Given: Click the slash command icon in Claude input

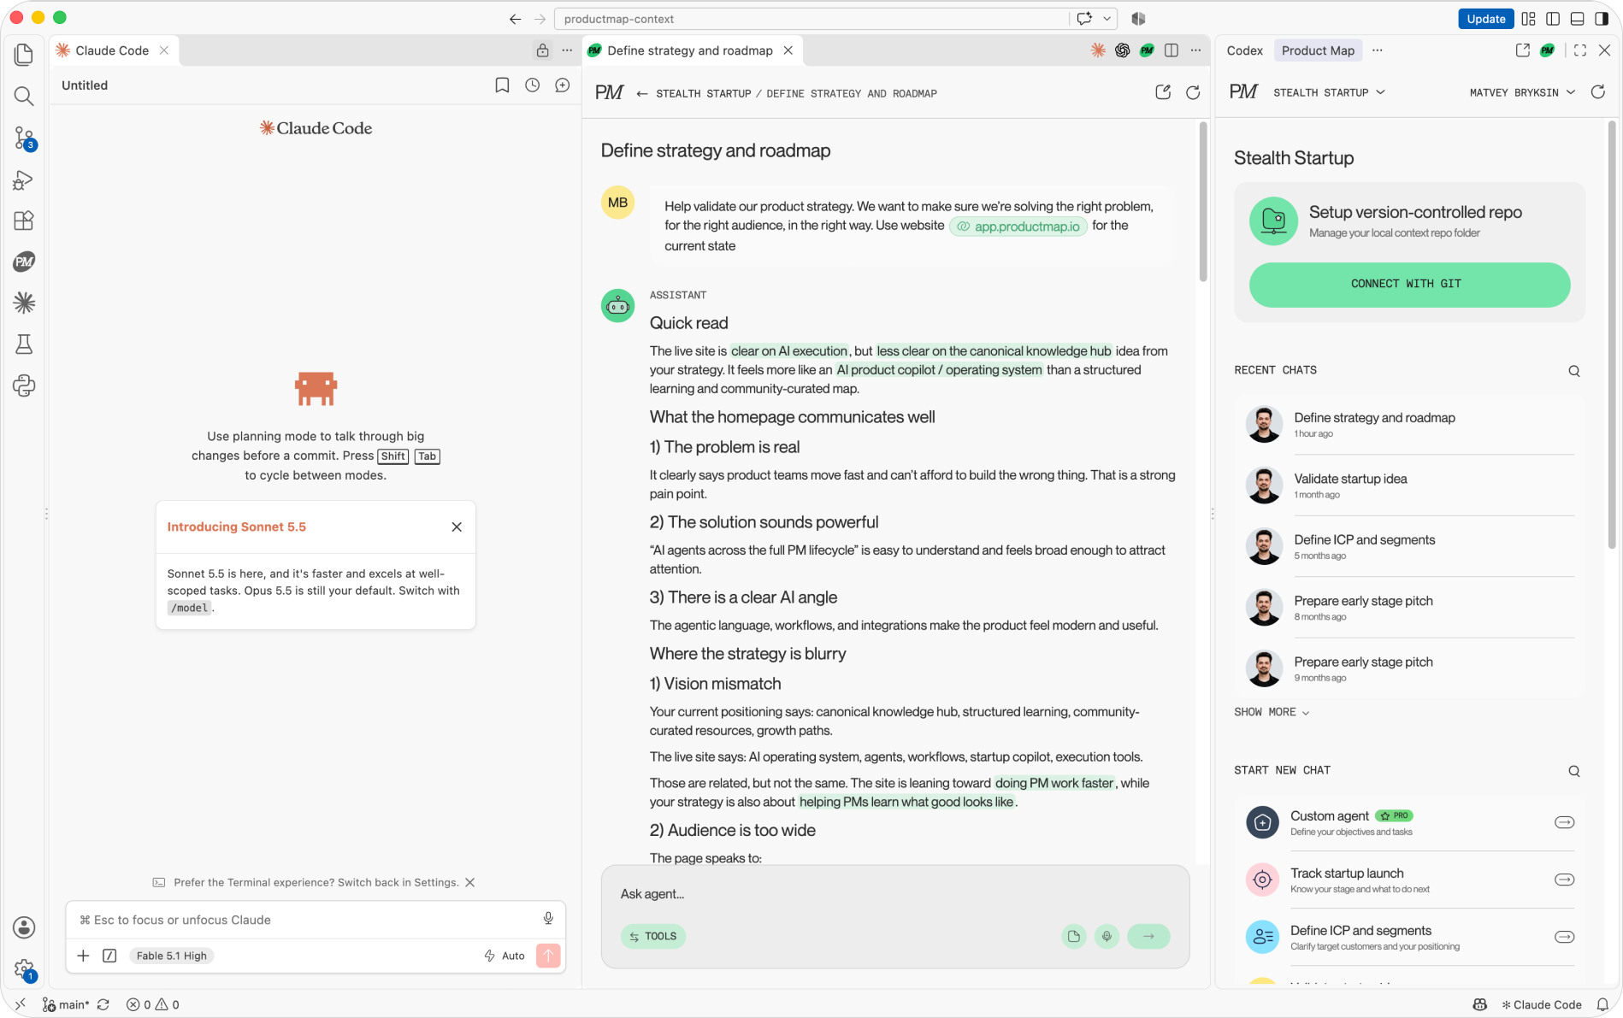Looking at the screenshot, I should click(109, 956).
